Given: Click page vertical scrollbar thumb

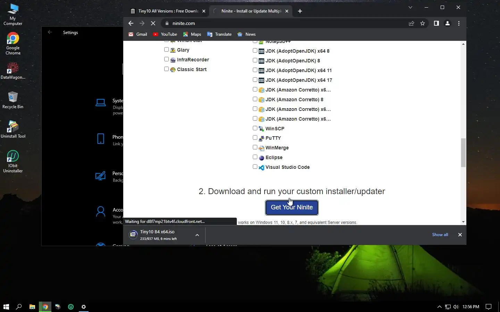Looking at the screenshot, I should 463,153.
